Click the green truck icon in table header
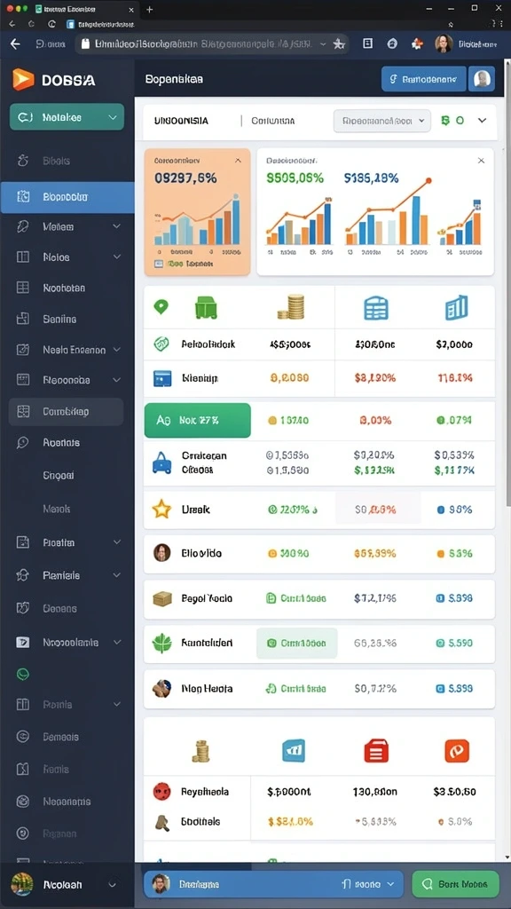 pos(206,307)
